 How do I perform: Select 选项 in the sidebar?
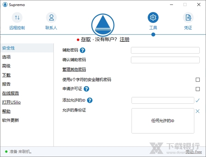(6, 57)
